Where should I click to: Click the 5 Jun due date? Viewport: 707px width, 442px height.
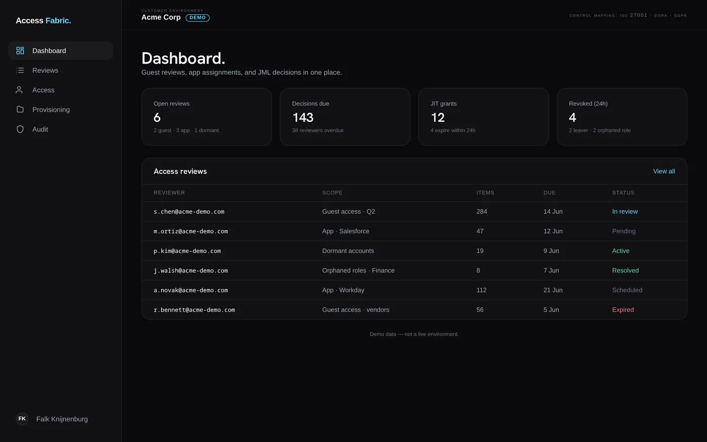tap(551, 310)
